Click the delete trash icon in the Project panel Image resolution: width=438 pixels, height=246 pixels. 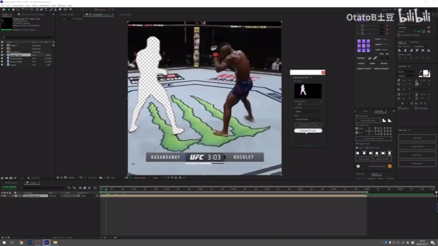(29, 178)
